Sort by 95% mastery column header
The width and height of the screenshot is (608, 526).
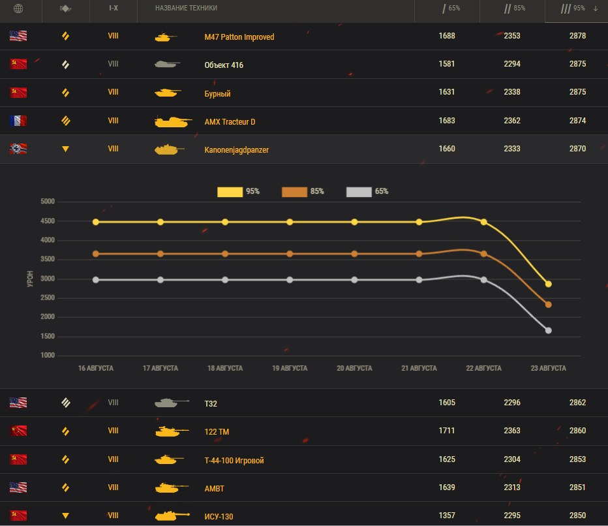click(x=573, y=8)
